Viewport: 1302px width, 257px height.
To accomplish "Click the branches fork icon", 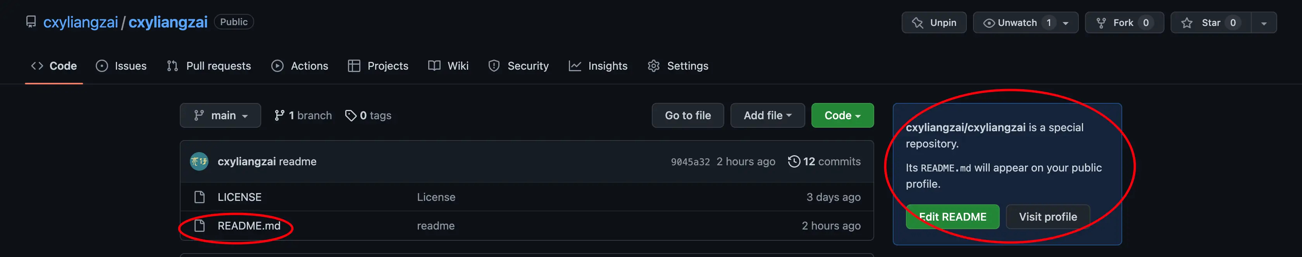I will [x=279, y=116].
